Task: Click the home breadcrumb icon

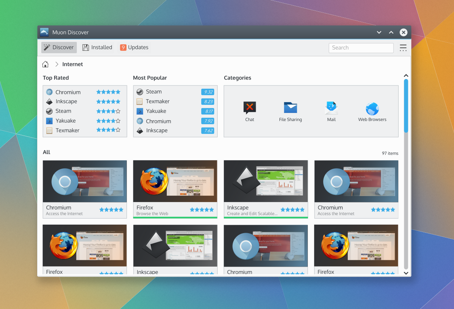Action: pyautogui.click(x=45, y=64)
